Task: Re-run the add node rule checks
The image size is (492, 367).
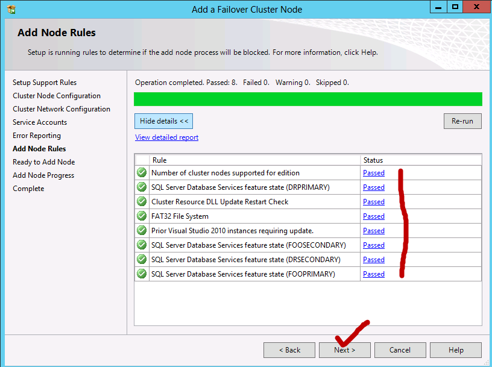Action: click(462, 121)
